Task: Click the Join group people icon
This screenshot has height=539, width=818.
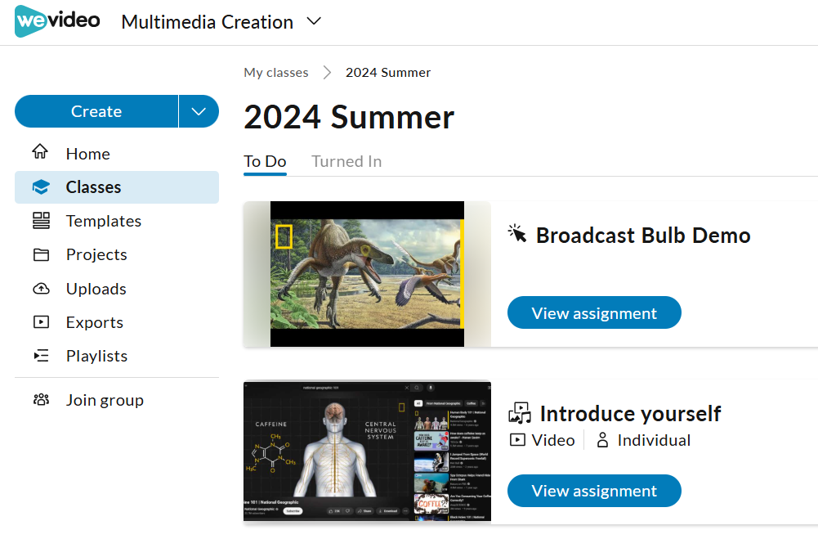Action: pos(41,400)
